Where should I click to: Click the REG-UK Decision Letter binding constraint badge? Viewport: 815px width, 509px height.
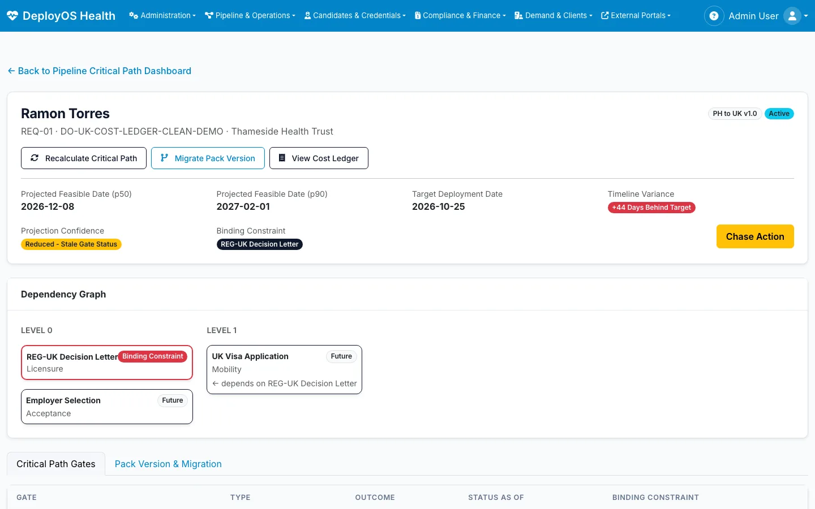tap(259, 244)
